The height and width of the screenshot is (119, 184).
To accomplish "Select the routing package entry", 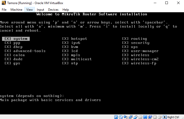I will coord(135,39).
